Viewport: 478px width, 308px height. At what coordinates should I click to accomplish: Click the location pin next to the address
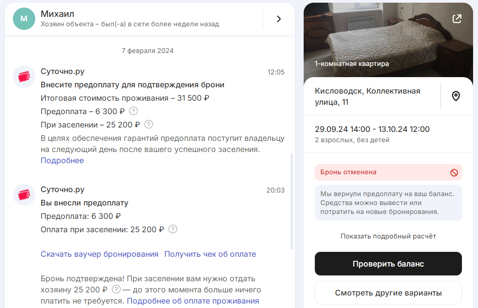click(x=456, y=95)
